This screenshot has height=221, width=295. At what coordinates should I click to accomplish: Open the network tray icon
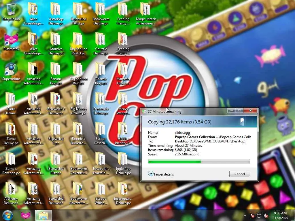[259, 216]
